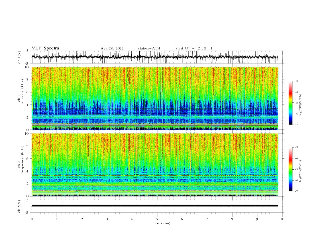
Task: Click time axis tick label "3"
Action: pyautogui.click(x=107, y=219)
